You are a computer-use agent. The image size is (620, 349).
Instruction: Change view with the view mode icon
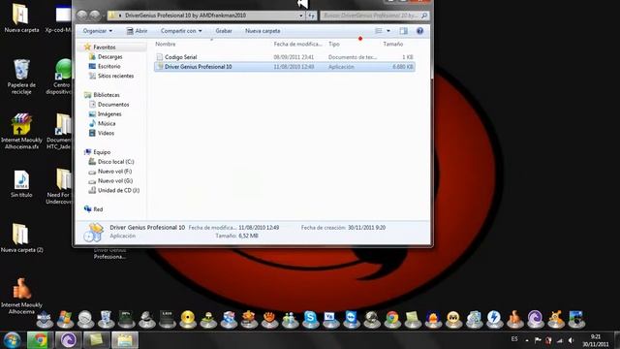click(x=379, y=31)
